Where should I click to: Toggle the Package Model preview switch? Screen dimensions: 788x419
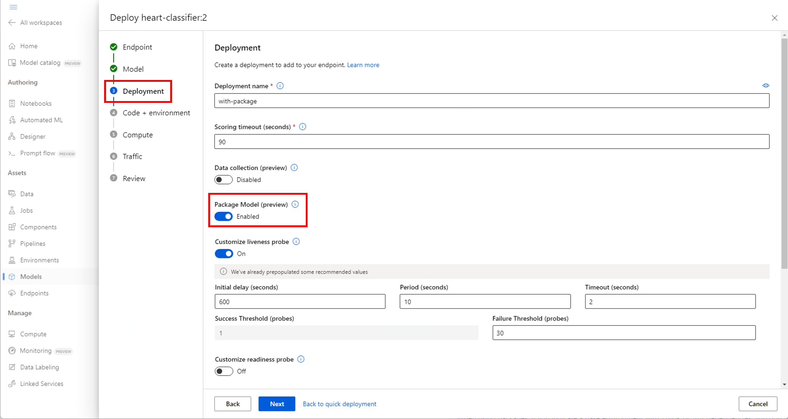224,216
